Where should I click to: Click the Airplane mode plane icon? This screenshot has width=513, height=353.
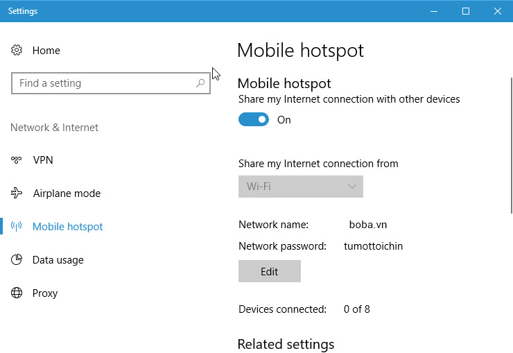pos(17,193)
